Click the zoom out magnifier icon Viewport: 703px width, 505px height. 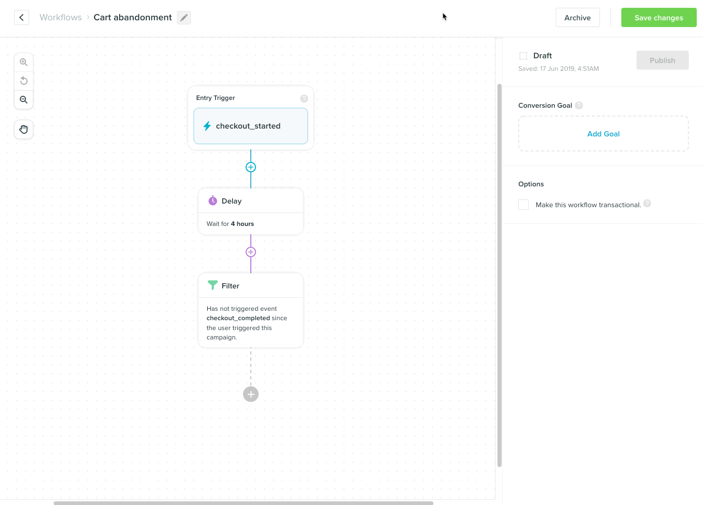(x=23, y=99)
